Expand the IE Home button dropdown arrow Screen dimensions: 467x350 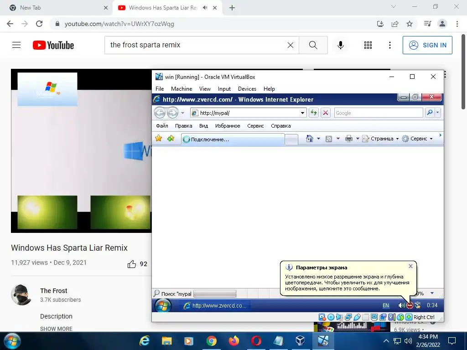[x=318, y=139]
